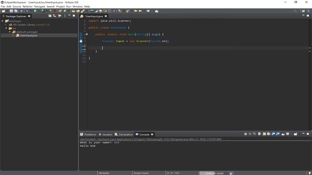Switch to the Problems tab
The image size is (312, 175).
88,135
